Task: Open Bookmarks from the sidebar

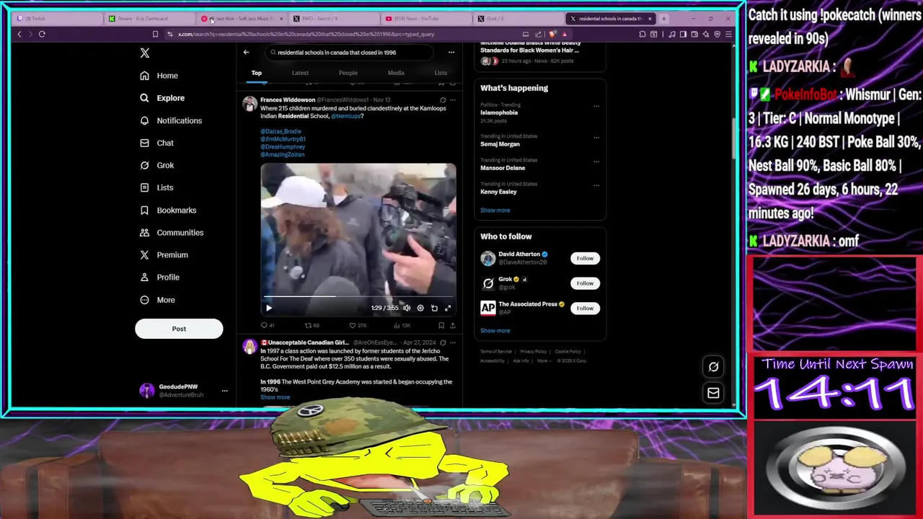Action: coord(168,210)
